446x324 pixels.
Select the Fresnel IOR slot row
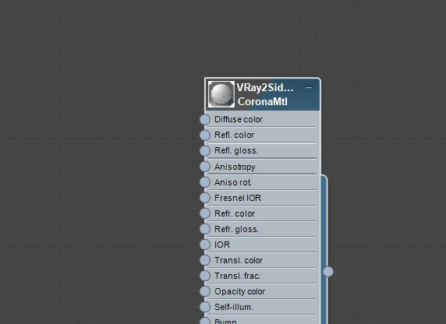(x=263, y=198)
